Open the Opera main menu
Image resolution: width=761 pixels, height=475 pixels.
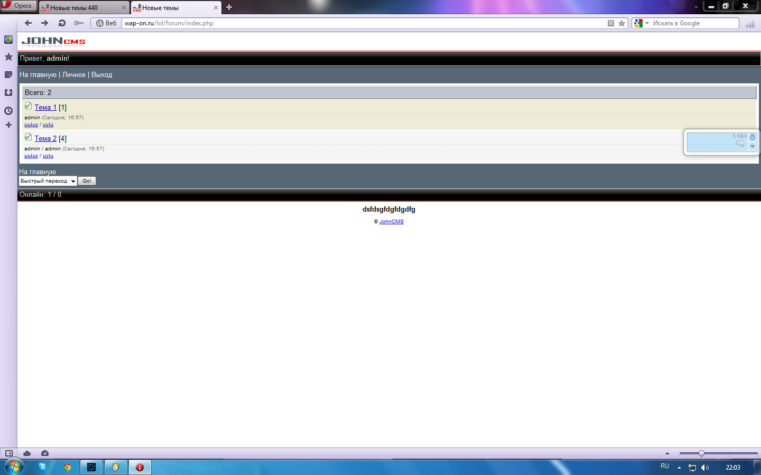point(18,6)
